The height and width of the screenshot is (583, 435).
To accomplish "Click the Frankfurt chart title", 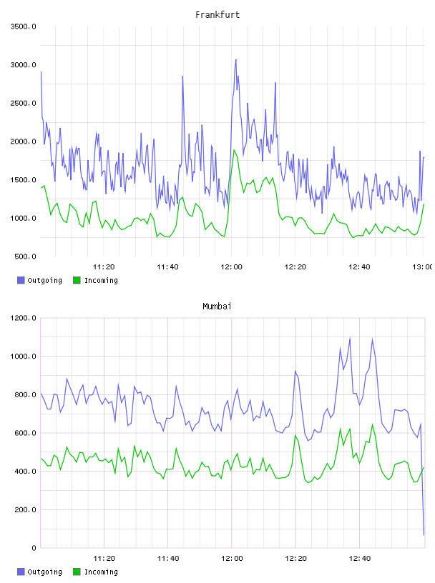I will coord(217,15).
